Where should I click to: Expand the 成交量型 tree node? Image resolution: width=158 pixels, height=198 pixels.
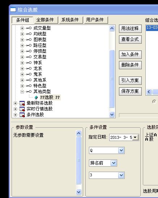point(22,28)
